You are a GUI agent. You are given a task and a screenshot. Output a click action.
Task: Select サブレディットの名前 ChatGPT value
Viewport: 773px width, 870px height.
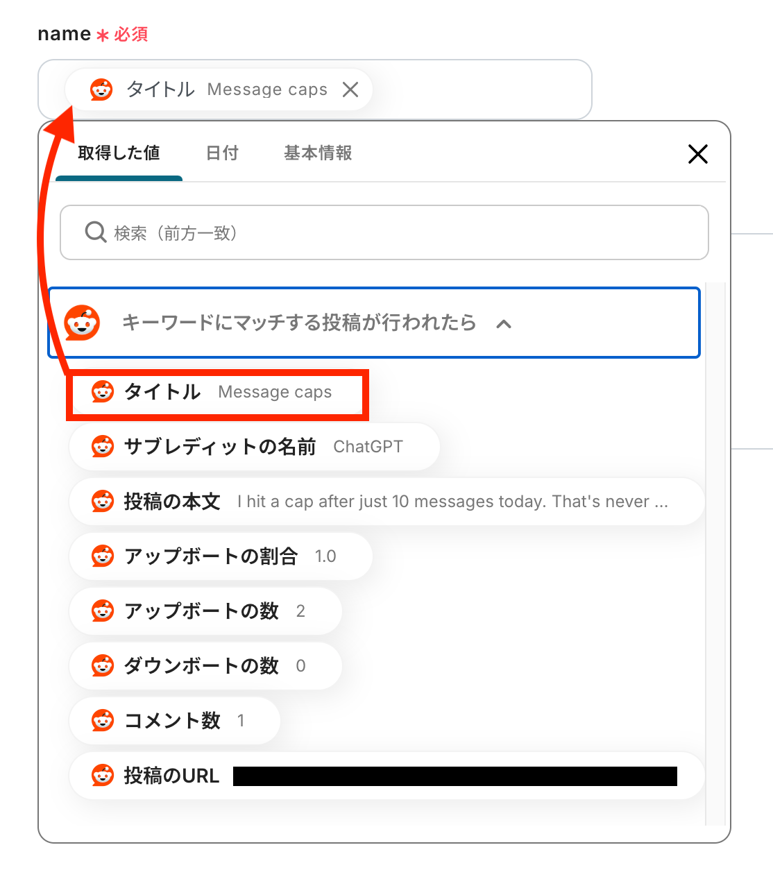coord(255,447)
